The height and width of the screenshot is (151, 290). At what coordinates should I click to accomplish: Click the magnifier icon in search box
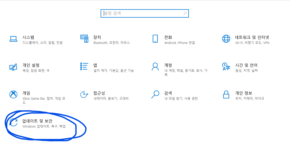click(x=185, y=13)
